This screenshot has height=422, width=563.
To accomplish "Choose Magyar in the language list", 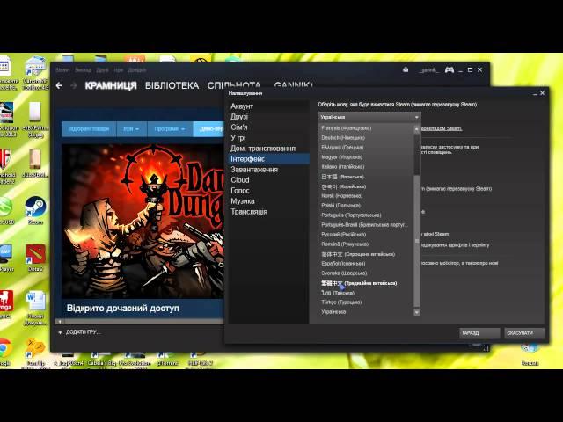I will pyautogui.click(x=366, y=157).
